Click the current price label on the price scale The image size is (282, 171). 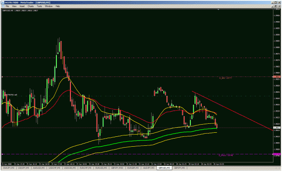[277, 128]
